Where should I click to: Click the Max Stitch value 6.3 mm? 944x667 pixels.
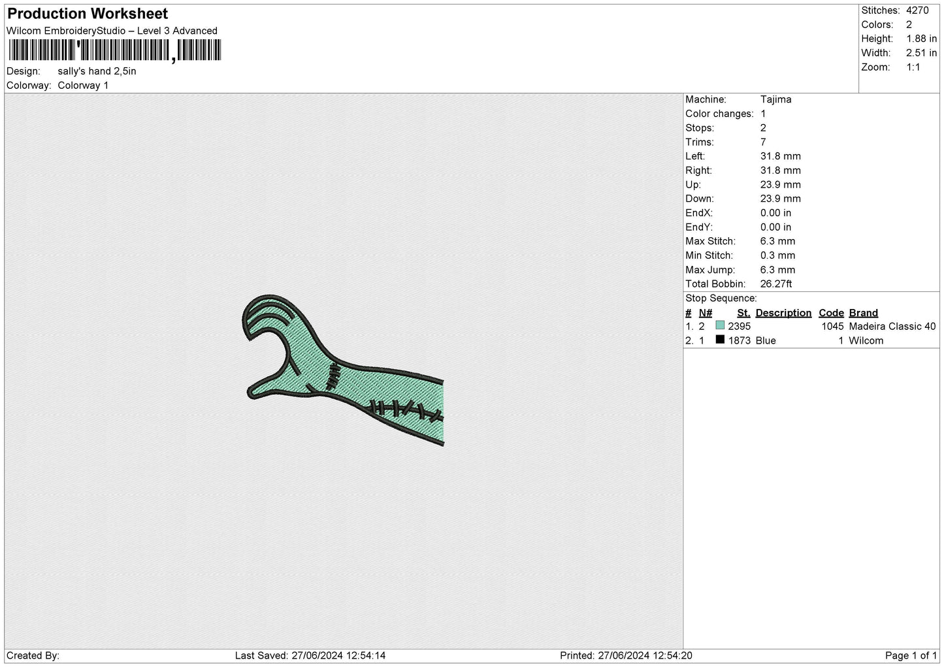point(777,241)
